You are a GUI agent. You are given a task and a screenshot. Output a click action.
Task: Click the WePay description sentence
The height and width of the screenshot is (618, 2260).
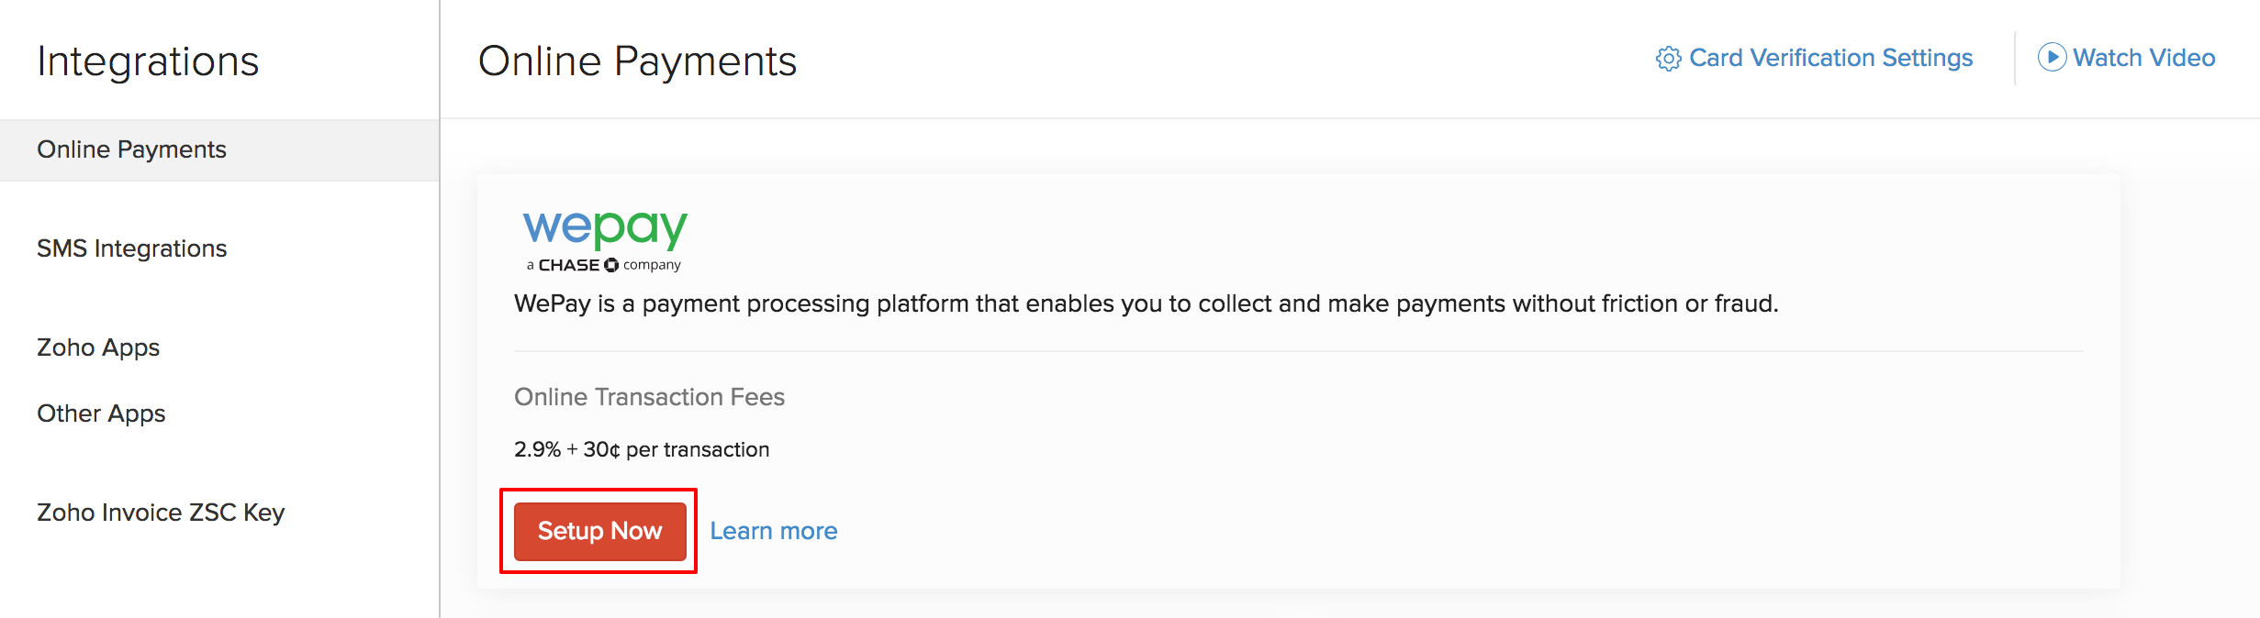(1146, 303)
